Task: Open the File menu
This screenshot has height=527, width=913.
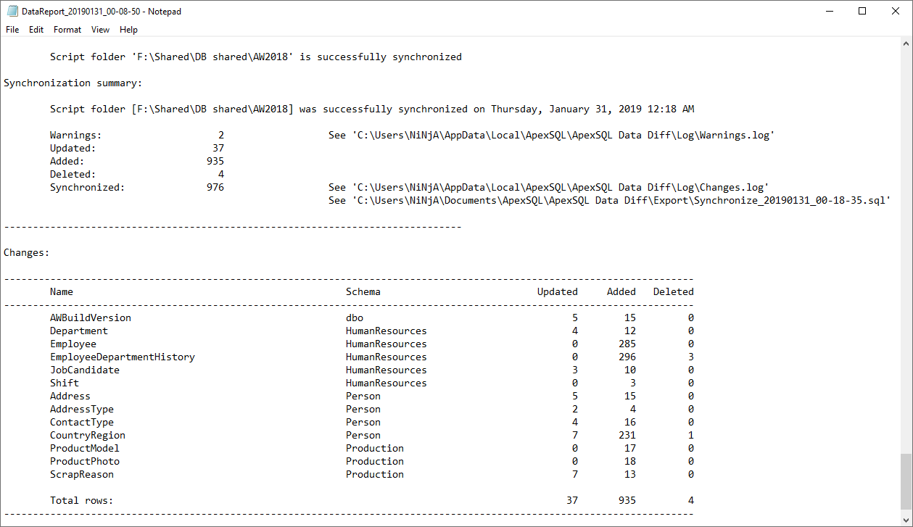Action: pos(12,30)
